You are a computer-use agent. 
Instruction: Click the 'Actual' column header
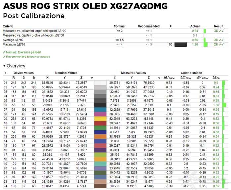pyautogui.click(x=195, y=26)
